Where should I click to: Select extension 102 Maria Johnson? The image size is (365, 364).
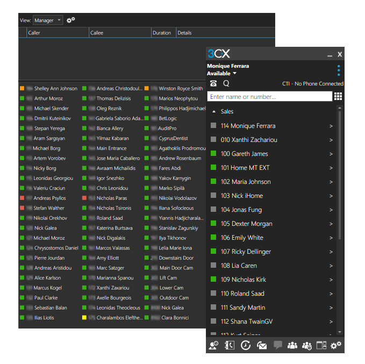pos(246,182)
